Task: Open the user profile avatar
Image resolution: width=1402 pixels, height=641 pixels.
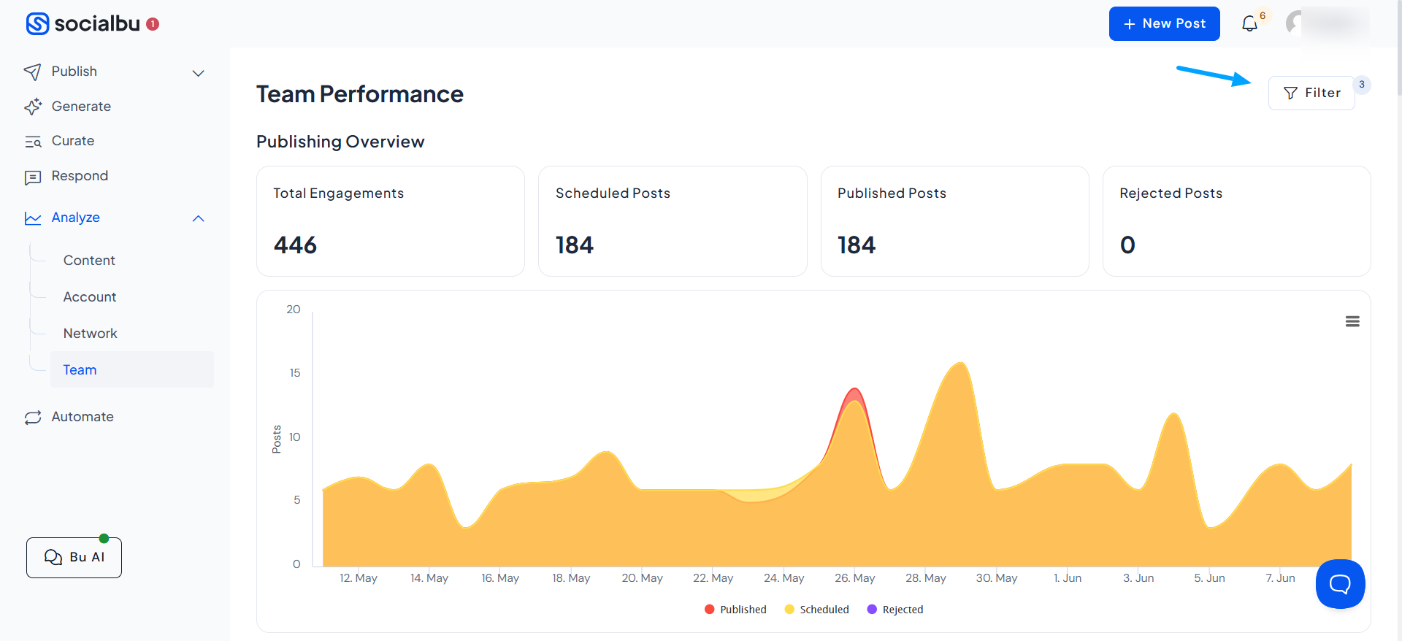Action: [1295, 23]
